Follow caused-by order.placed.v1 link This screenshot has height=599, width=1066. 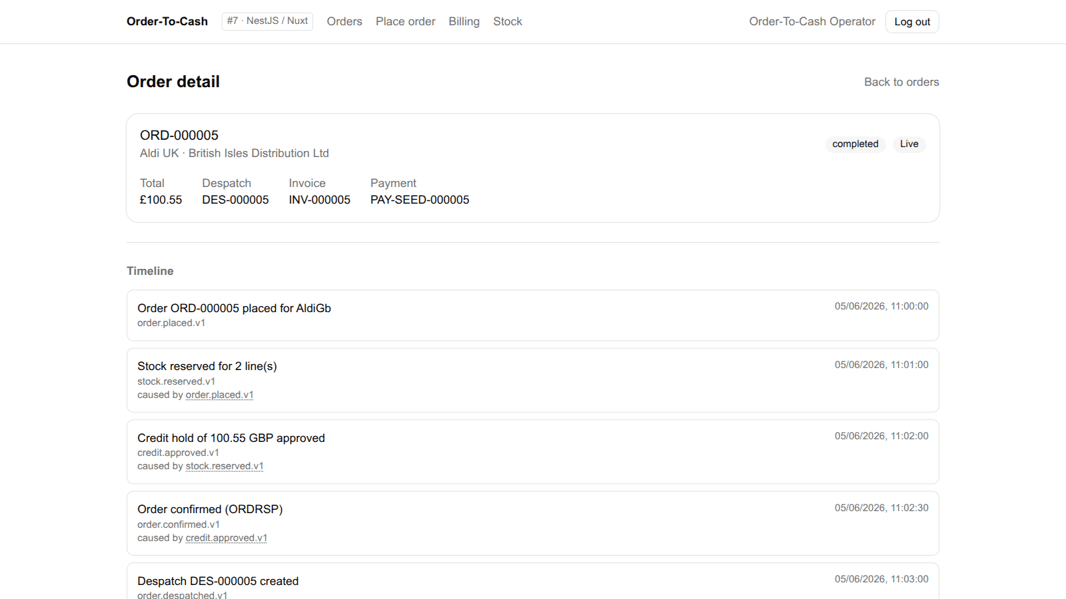coord(219,395)
